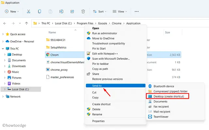Click the Size column header
Viewport: 209px width, 130px height.
[168, 33]
